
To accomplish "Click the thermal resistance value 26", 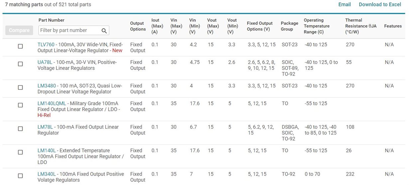I will pos(348,151).
